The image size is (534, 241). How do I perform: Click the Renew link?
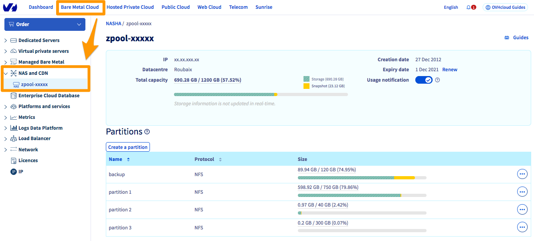pyautogui.click(x=449, y=70)
